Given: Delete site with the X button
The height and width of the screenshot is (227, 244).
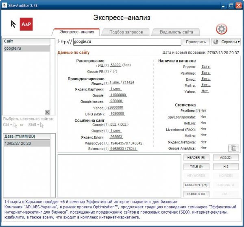Looking at the screenshot, I should (x=47, y=112).
